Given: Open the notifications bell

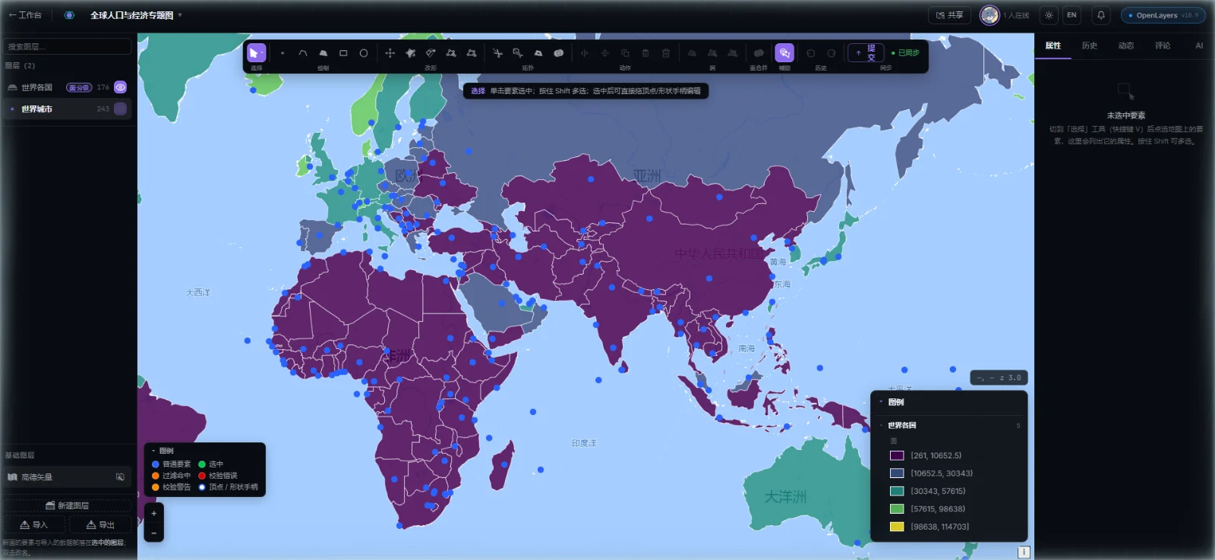Looking at the screenshot, I should click(1101, 15).
